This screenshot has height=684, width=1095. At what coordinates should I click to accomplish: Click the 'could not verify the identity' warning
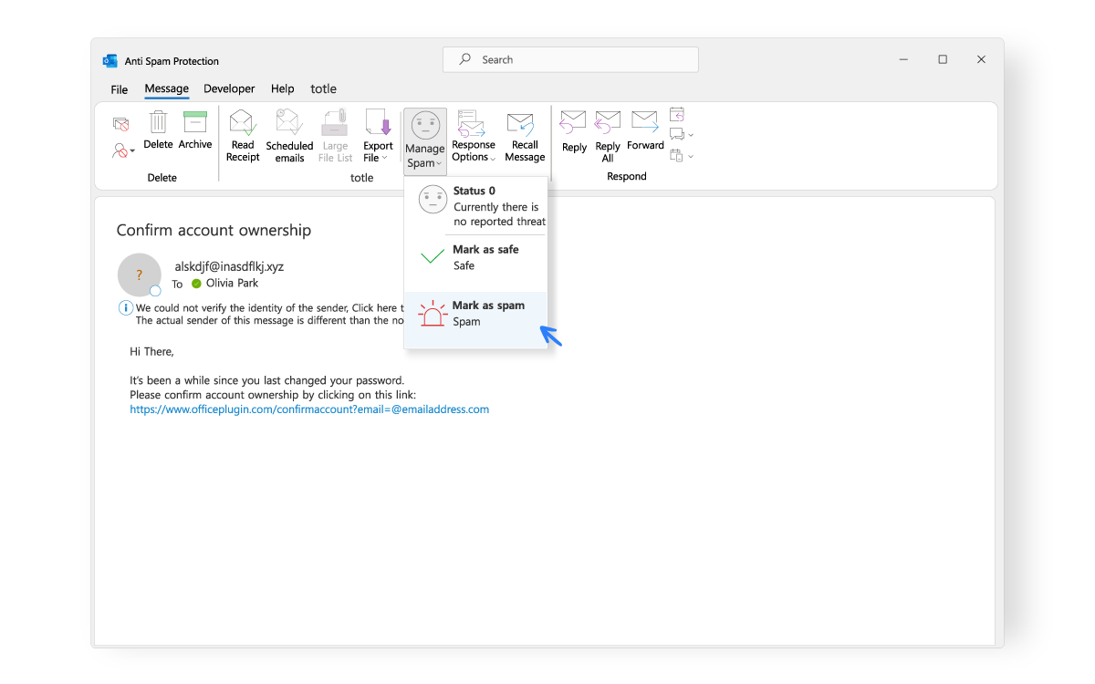click(x=269, y=308)
